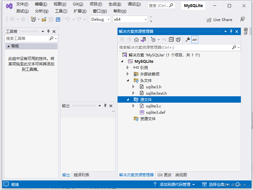253x190 pixels.
Task: Click the undo icon in toolbar
Action: coord(68,19)
